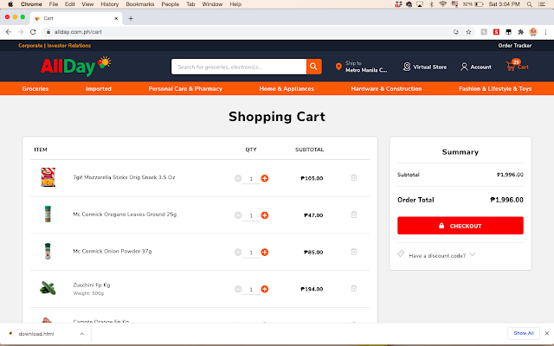554x346 pixels.
Task: Decrease quantity of Mc Cormick Oregano Leaves
Action: click(238, 215)
